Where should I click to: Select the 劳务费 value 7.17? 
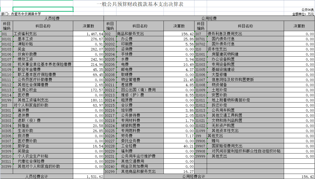pyautogui.click(x=179, y=136)
